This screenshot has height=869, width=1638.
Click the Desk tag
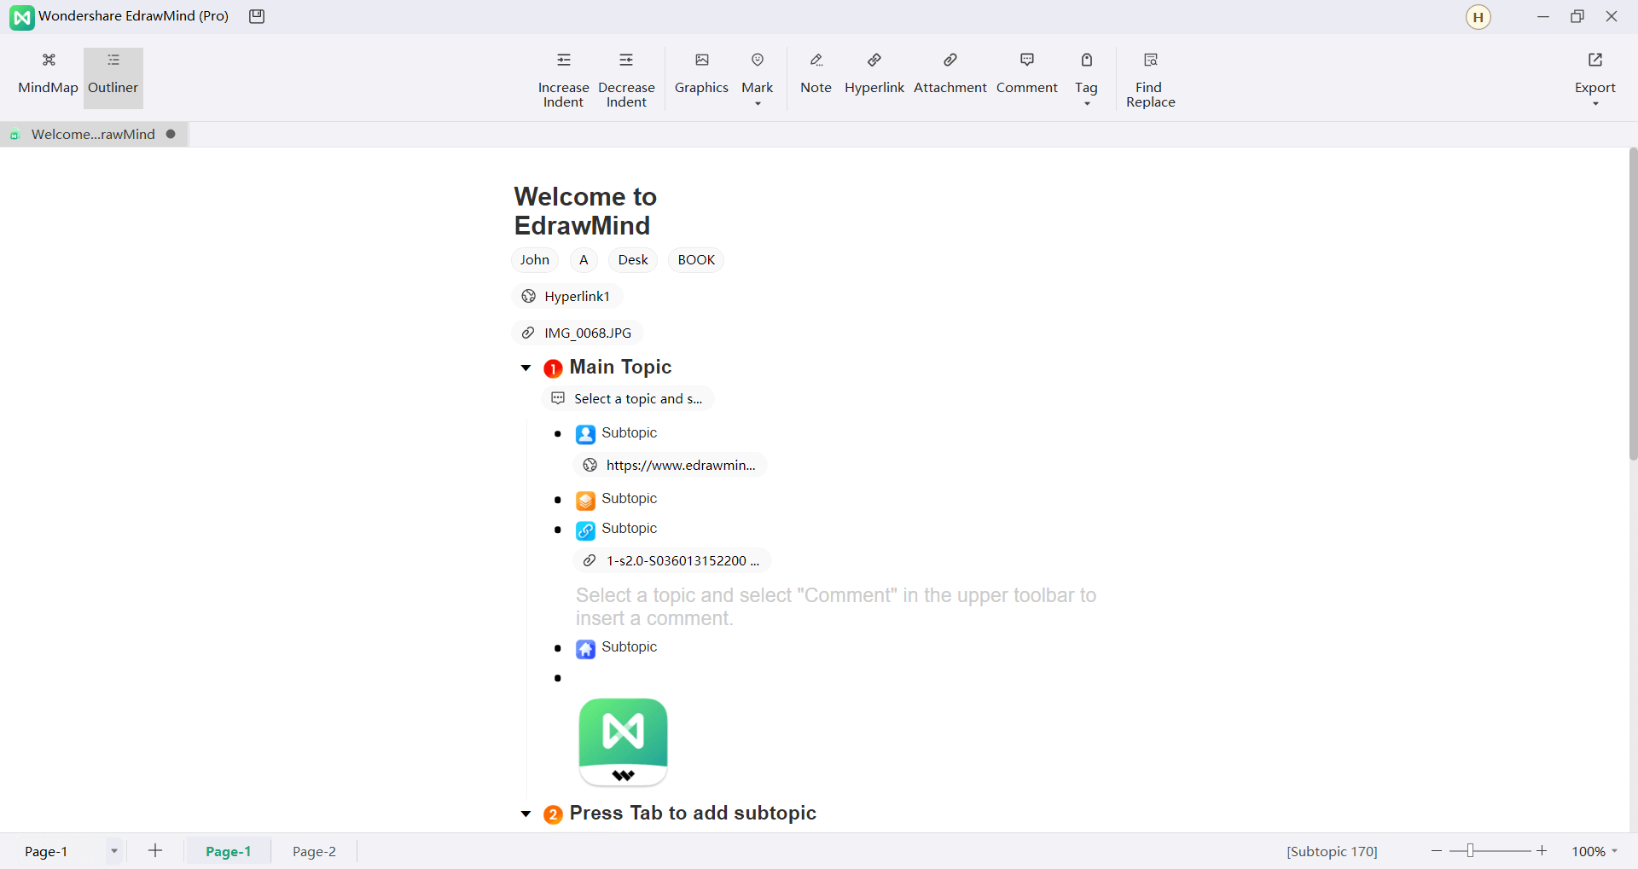(633, 259)
